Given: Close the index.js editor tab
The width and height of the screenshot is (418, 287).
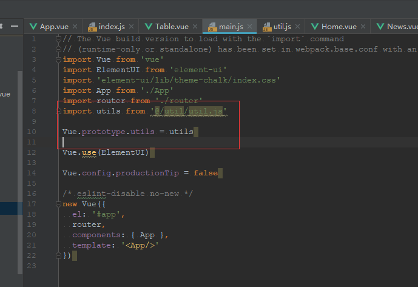Looking at the screenshot, I should pyautogui.click(x=130, y=27).
